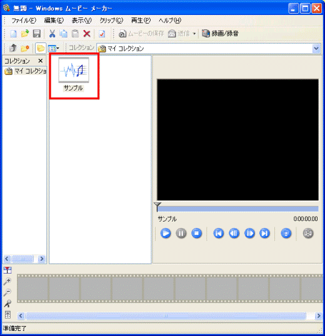Stop playback in the monitor

(197, 233)
